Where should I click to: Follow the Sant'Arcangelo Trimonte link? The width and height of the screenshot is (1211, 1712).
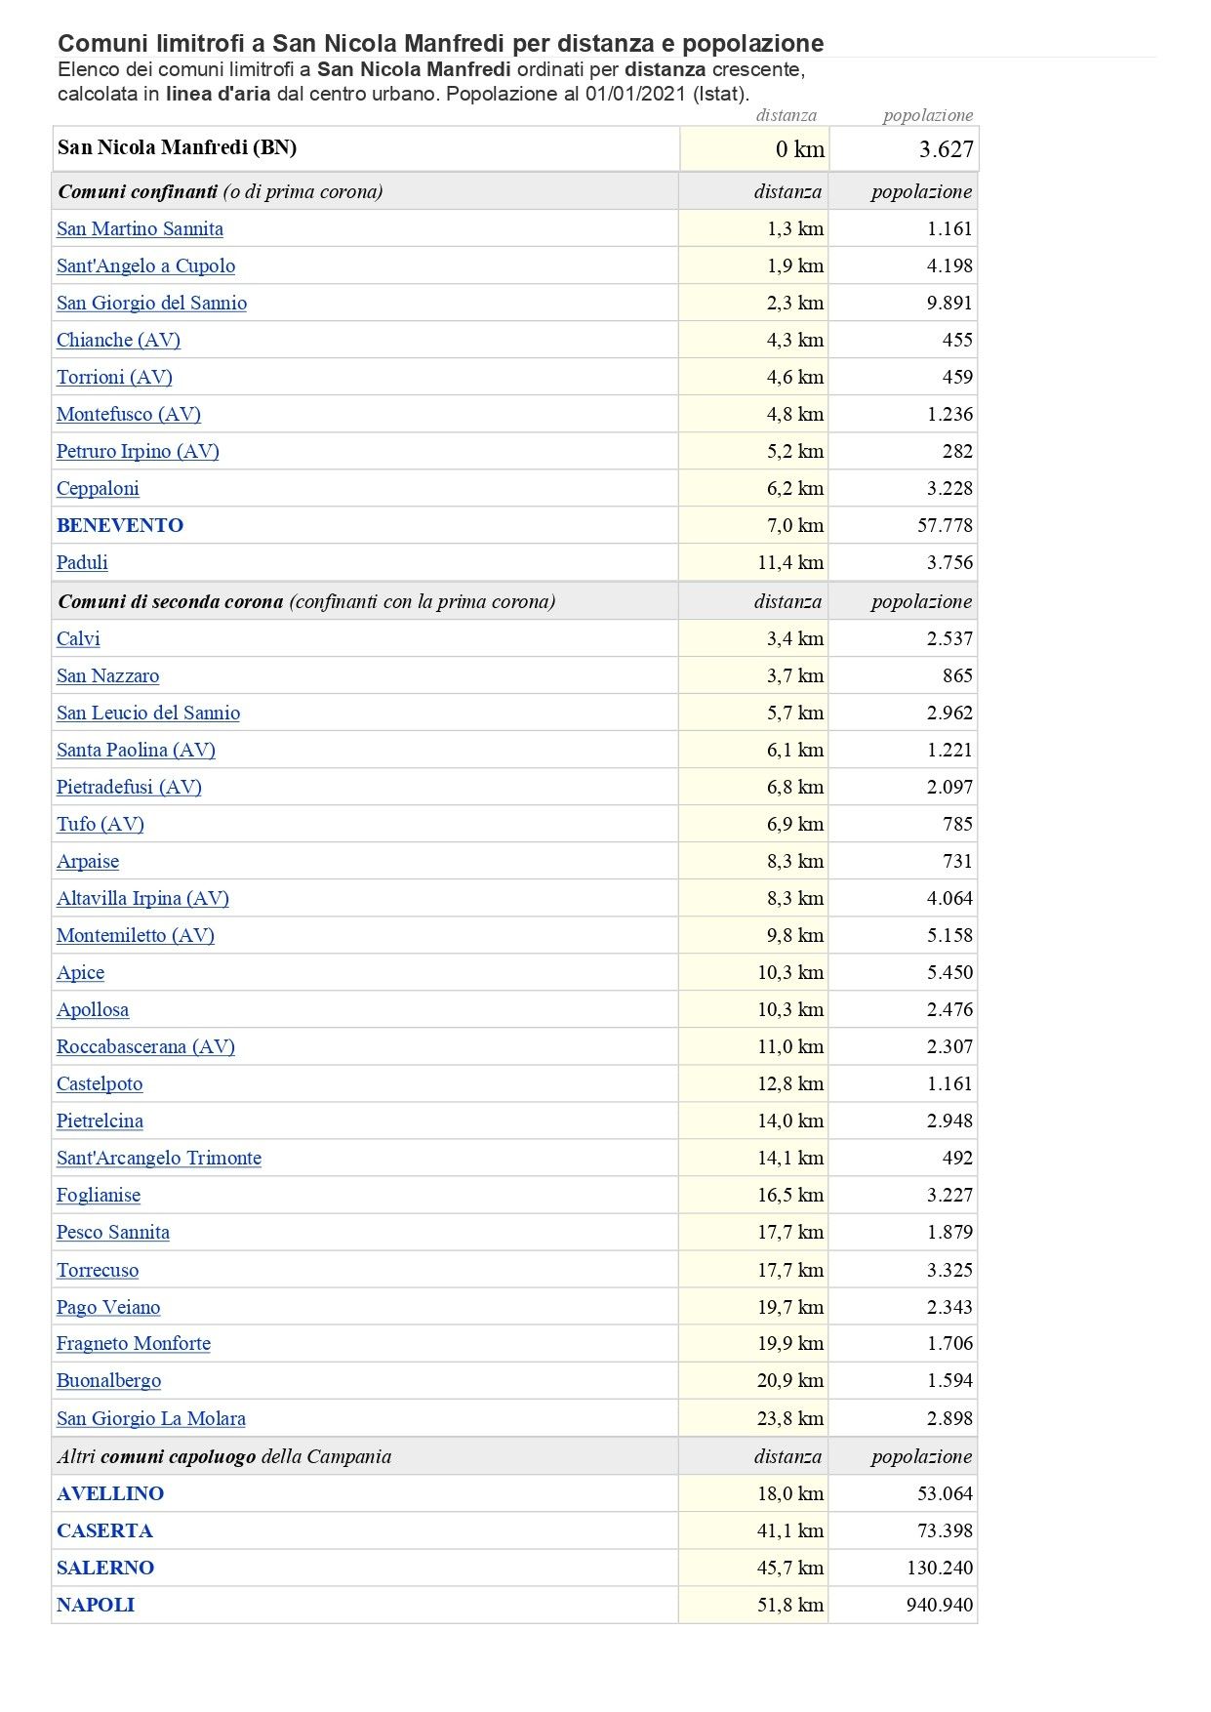tap(159, 1158)
